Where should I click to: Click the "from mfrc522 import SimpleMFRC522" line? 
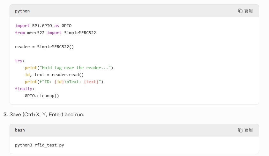[55, 32]
